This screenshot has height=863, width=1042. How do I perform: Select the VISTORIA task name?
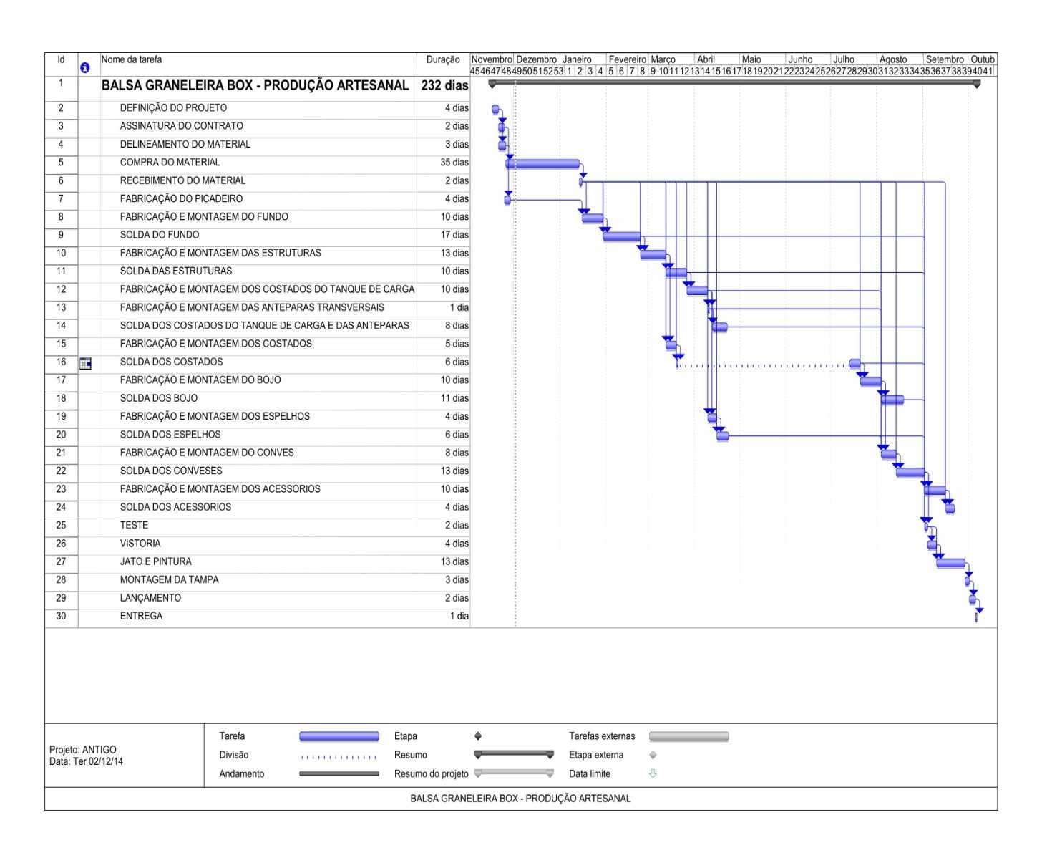coord(140,544)
